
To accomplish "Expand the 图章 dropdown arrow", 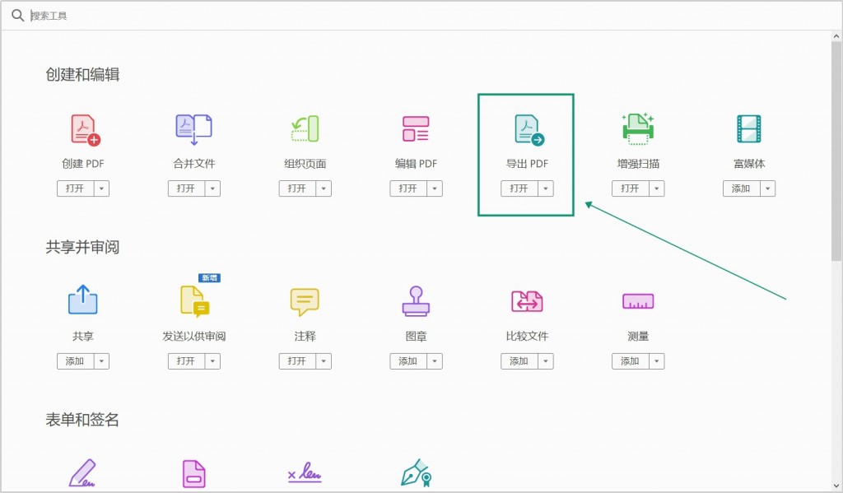I will pyautogui.click(x=435, y=361).
